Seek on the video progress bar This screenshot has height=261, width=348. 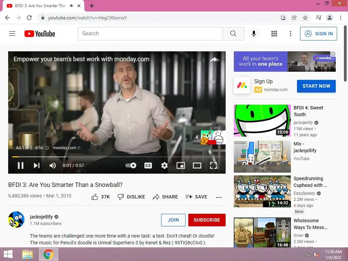117,157
